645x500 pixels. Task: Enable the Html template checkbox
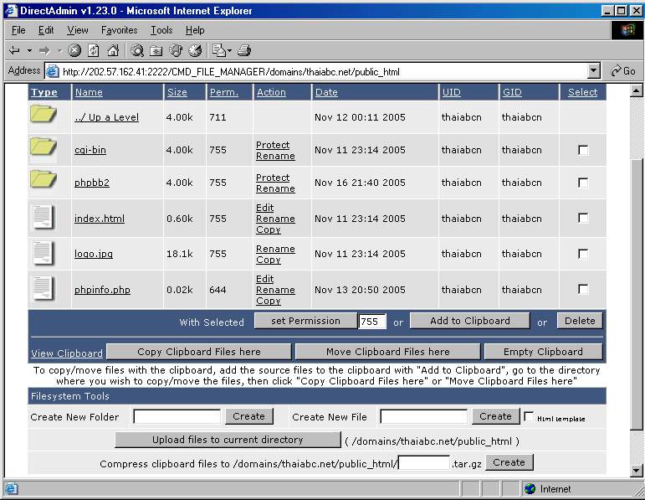pyautogui.click(x=529, y=416)
